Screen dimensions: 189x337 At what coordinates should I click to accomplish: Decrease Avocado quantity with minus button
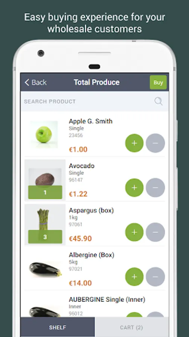[155, 188]
